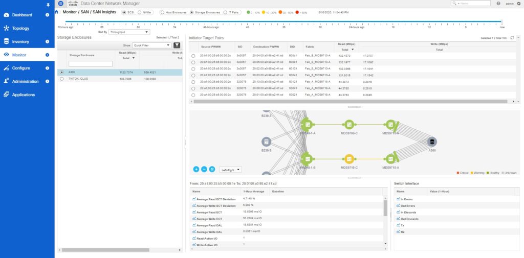
Task: Click the 1-Hour Average column header
Action: click(x=255, y=192)
